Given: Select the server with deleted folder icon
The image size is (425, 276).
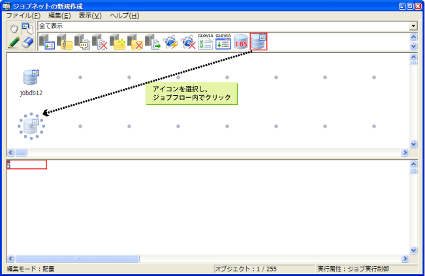Looking at the screenshot, I should click(x=135, y=42).
